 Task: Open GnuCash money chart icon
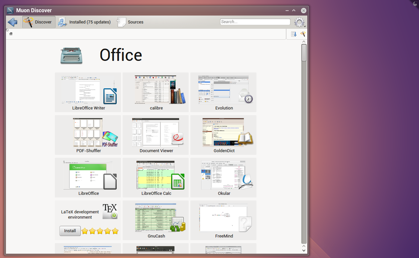click(x=178, y=224)
